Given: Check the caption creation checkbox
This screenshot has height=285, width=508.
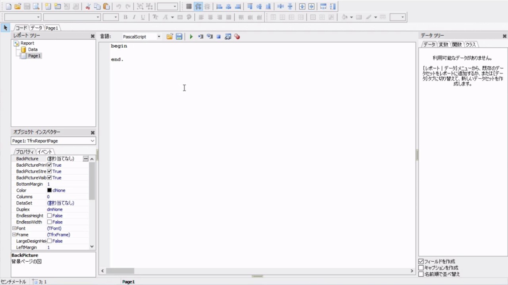Looking at the screenshot, I should [x=421, y=268].
